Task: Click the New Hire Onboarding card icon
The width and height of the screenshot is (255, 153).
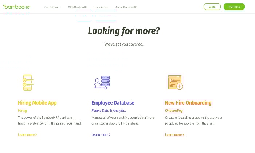Action: coord(175,82)
